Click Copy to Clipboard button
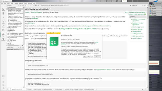This screenshot has width=162, height=91. [88, 57]
